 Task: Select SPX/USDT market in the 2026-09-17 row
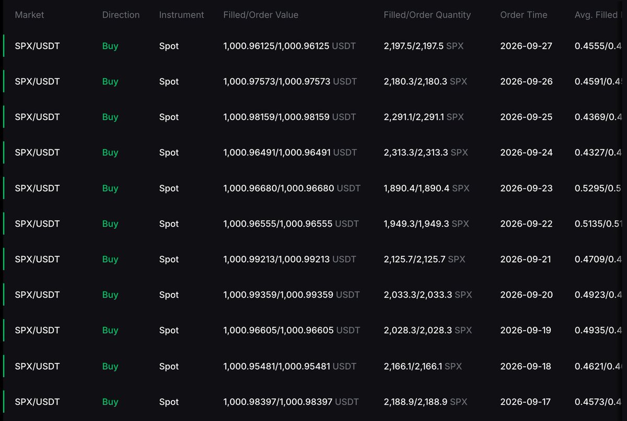click(x=37, y=402)
